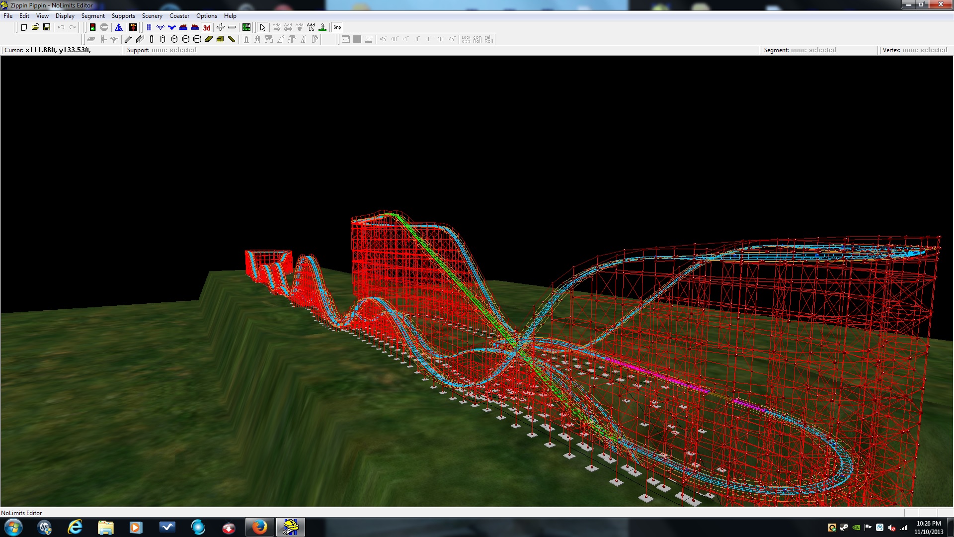The width and height of the screenshot is (954, 537).
Task: Toggle the rel Roll button
Action: click(488, 39)
